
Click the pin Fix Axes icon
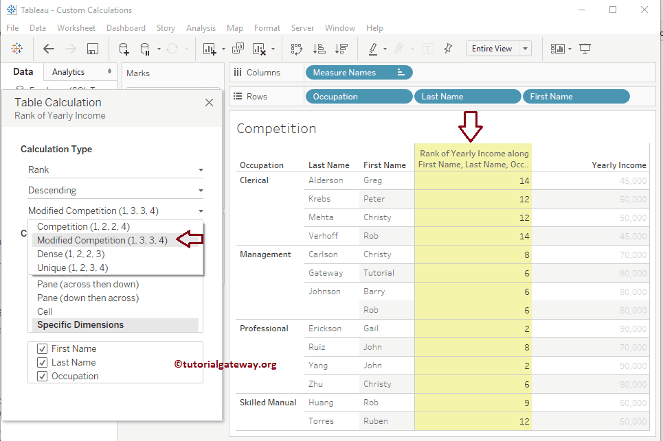click(448, 49)
